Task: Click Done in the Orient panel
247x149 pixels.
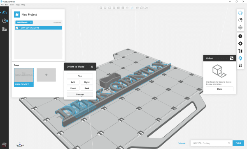Action: [219, 89]
